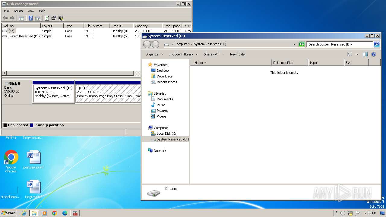This screenshot has width=386, height=217.
Task: Open Help icon in Disk Management toolbar
Action: [30, 18]
